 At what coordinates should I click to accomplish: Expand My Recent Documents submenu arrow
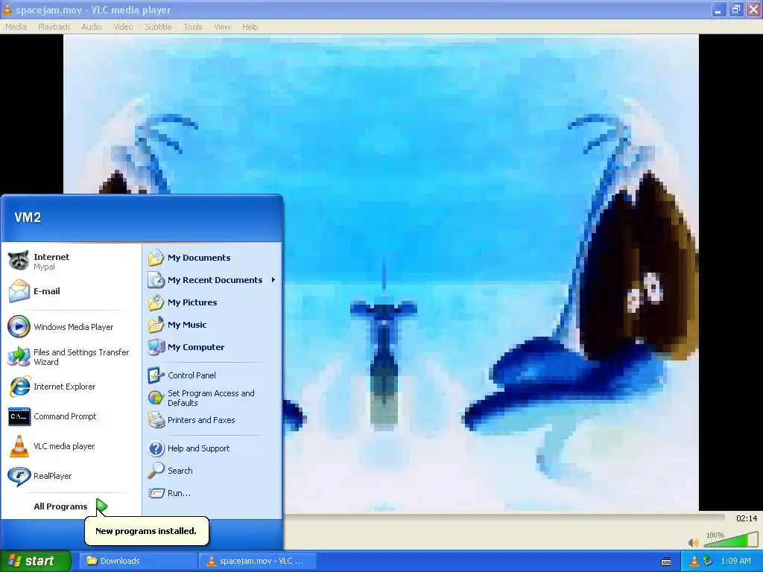pos(273,280)
